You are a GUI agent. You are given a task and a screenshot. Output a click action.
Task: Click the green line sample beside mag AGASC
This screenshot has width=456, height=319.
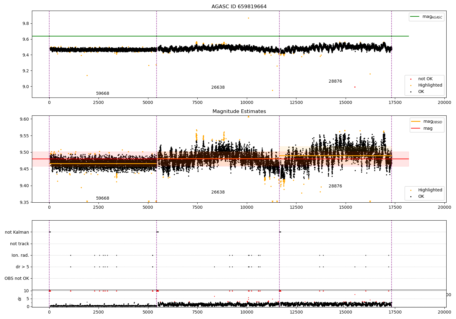tap(415, 16)
